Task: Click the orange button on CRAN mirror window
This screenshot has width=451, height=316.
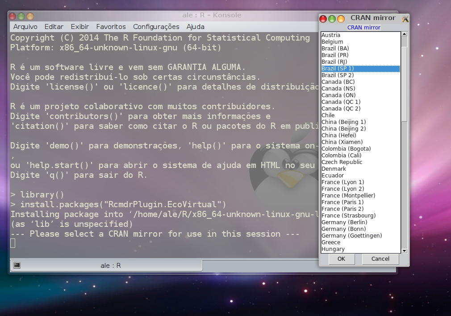Action: (x=341, y=19)
